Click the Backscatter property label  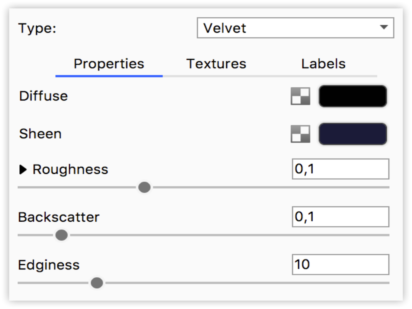pyautogui.click(x=59, y=217)
